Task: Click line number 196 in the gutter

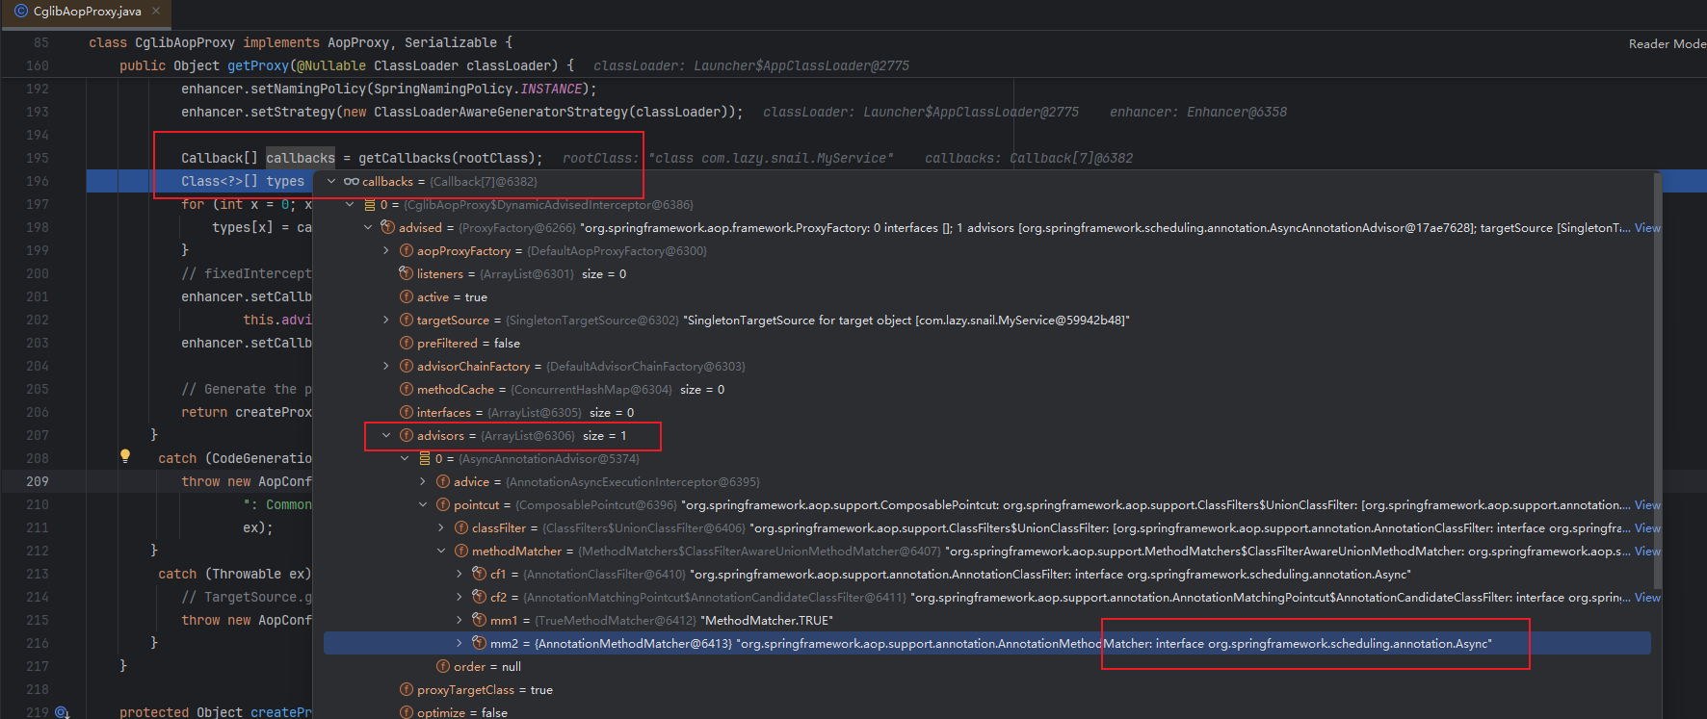Action: click(38, 181)
